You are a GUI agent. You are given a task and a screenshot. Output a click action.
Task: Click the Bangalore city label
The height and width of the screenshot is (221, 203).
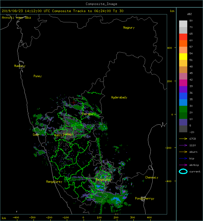click(x=103, y=180)
